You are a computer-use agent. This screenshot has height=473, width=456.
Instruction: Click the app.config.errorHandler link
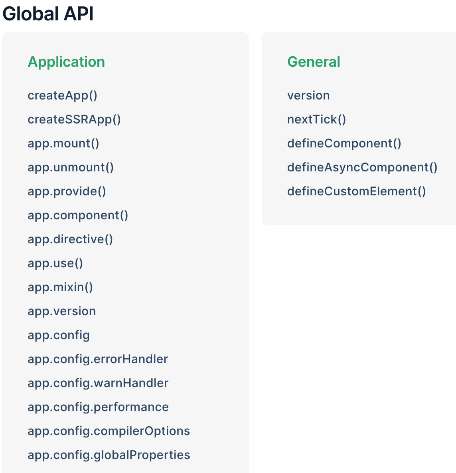tap(97, 360)
